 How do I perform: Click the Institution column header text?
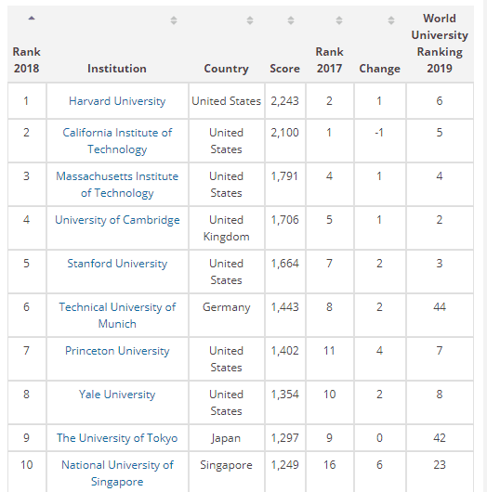coord(117,69)
